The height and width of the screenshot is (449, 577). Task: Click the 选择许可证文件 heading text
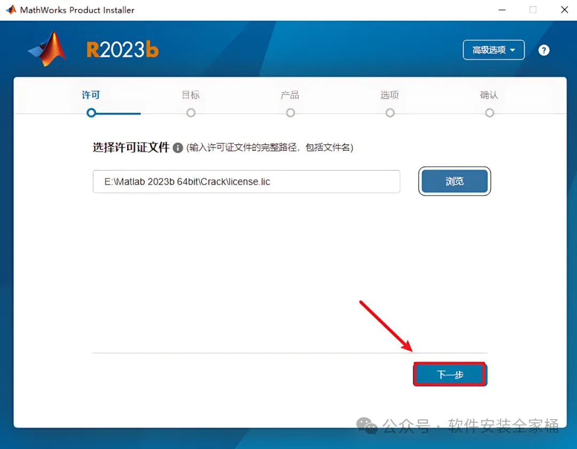pyautogui.click(x=131, y=148)
